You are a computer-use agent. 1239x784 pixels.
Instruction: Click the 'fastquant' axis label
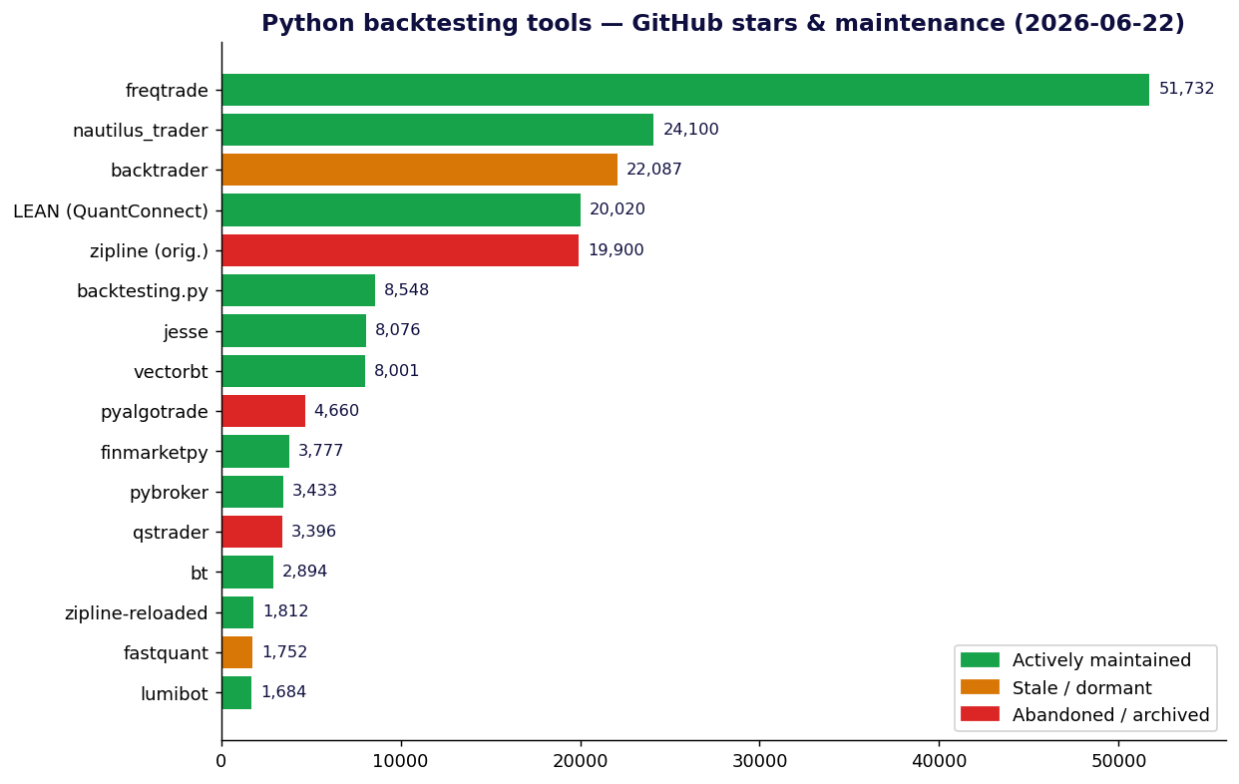click(x=167, y=653)
